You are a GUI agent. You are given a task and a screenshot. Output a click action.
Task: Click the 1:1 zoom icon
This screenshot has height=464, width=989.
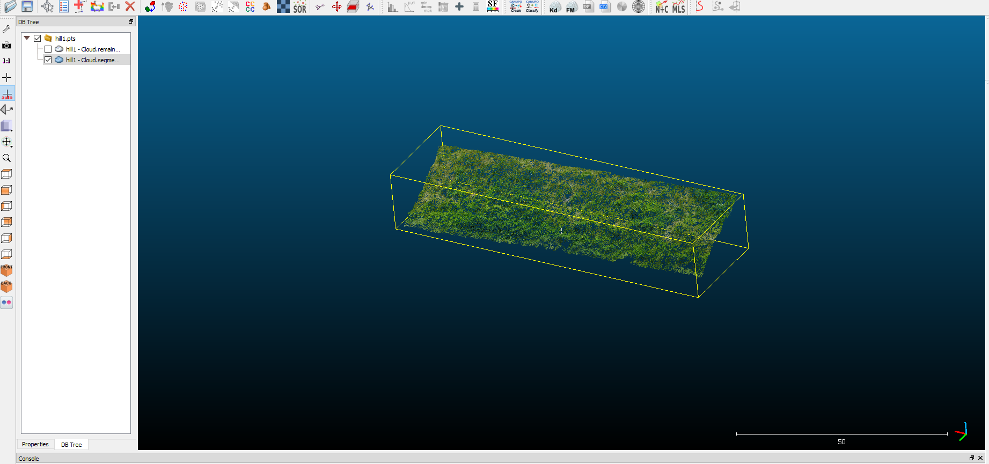7,61
